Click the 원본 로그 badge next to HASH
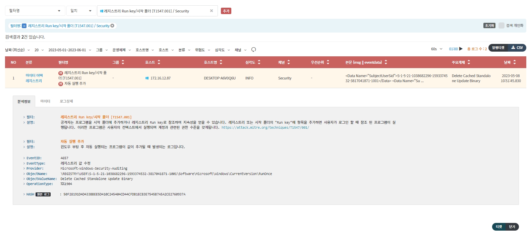Screen dimensions: 532x238 (43, 194)
